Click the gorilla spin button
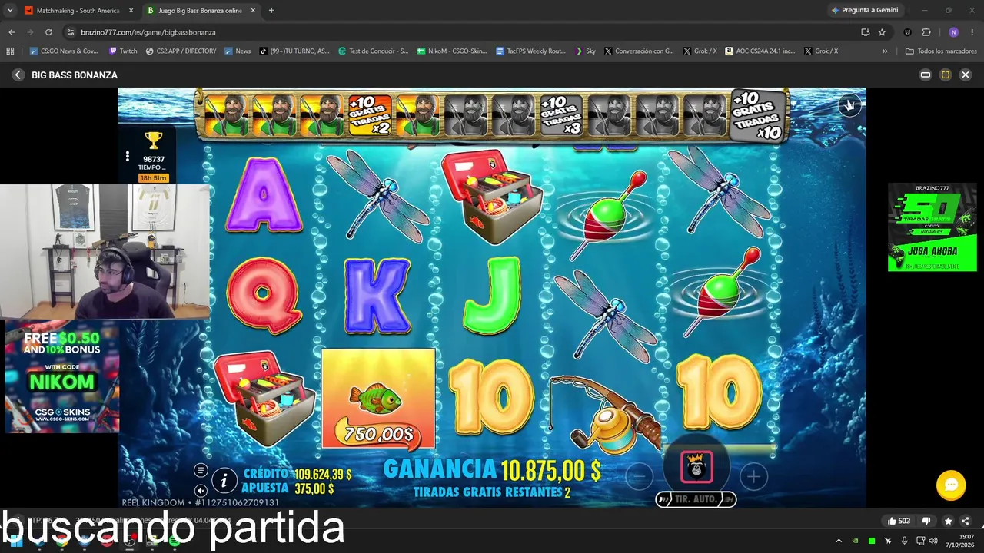The image size is (984, 553). [x=696, y=467]
